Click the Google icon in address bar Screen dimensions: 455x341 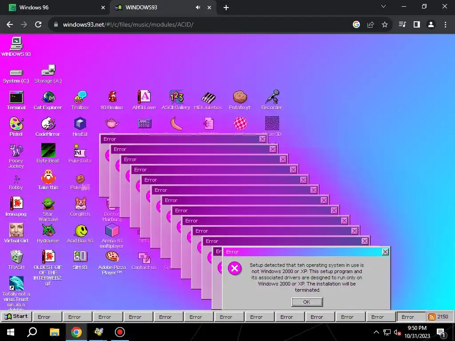[x=356, y=25]
